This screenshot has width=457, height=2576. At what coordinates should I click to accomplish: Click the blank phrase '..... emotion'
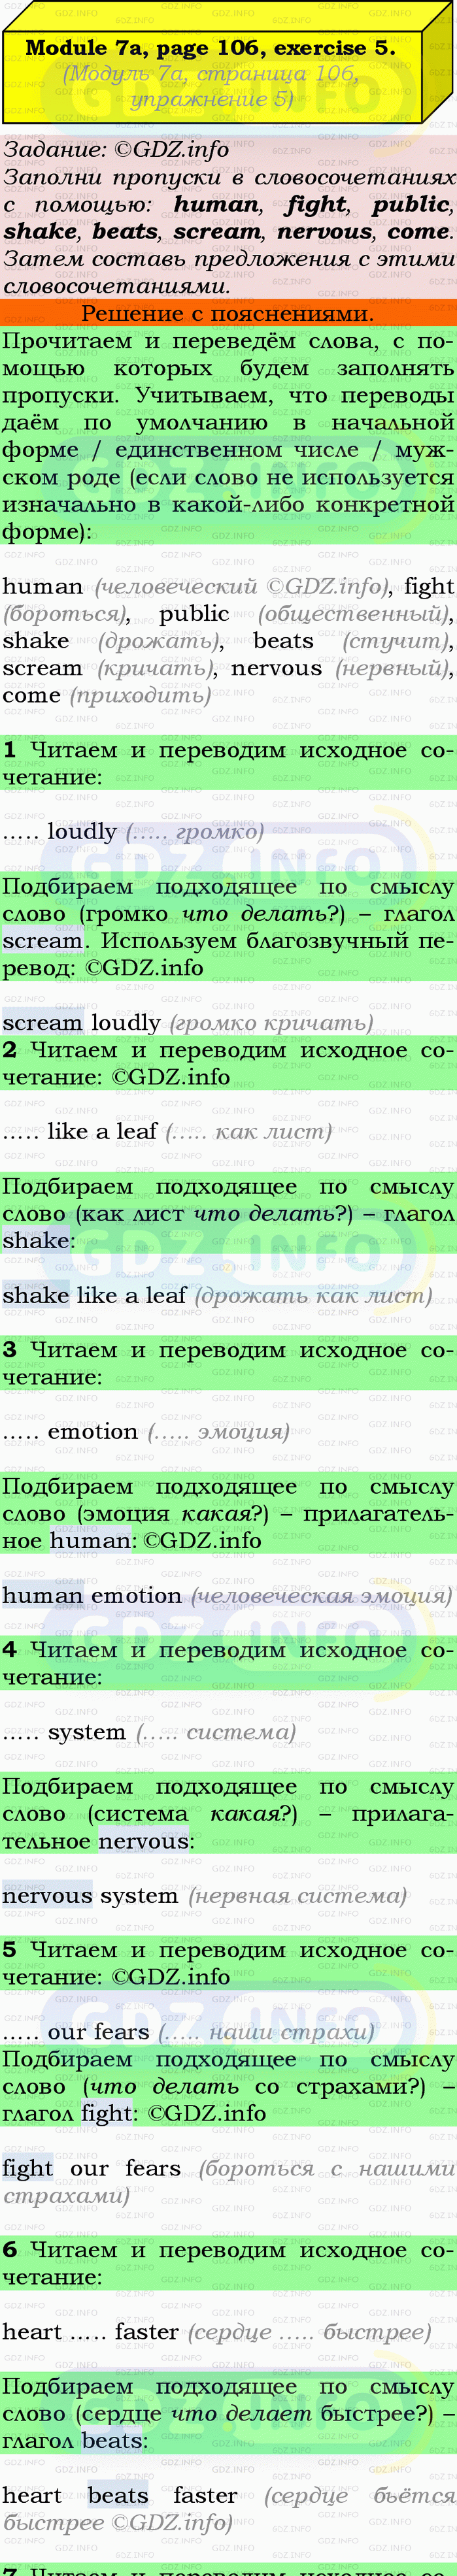click(70, 1431)
